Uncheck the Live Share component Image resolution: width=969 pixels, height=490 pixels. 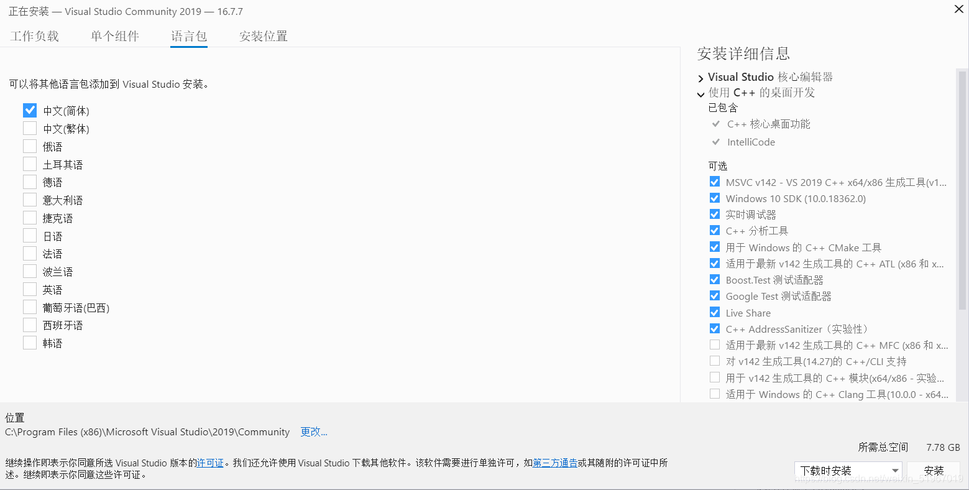715,312
